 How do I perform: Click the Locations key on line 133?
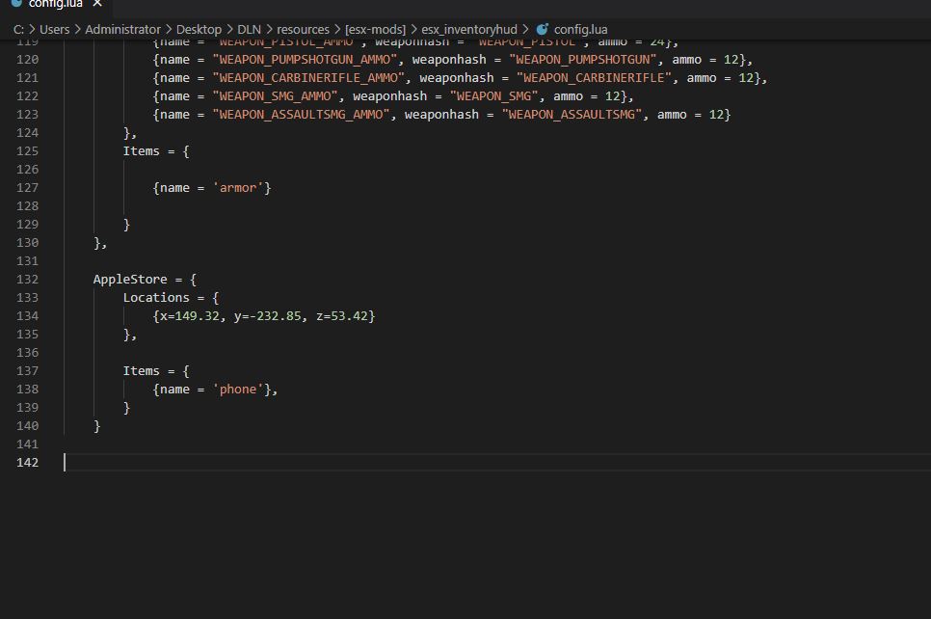pyautogui.click(x=156, y=298)
